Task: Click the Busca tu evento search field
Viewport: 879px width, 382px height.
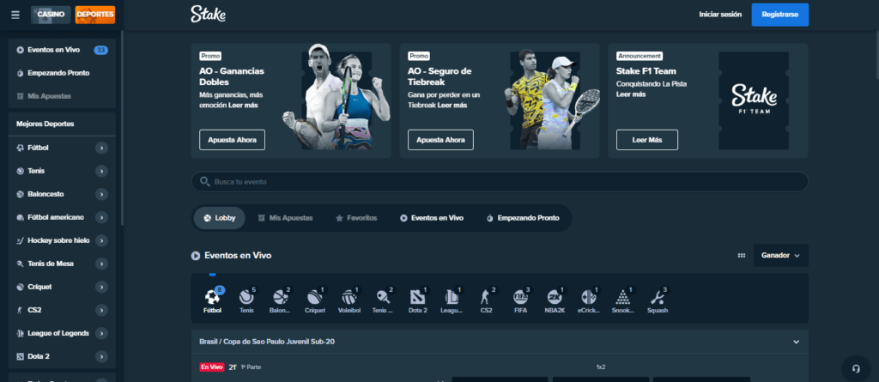Action: click(x=500, y=182)
